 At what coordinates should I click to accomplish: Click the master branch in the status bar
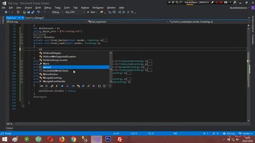click(245, 133)
